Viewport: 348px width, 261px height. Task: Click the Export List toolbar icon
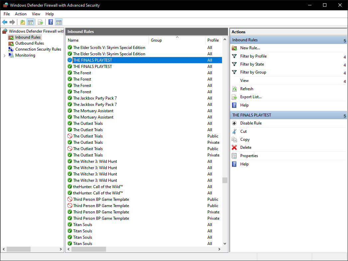(x=40, y=22)
